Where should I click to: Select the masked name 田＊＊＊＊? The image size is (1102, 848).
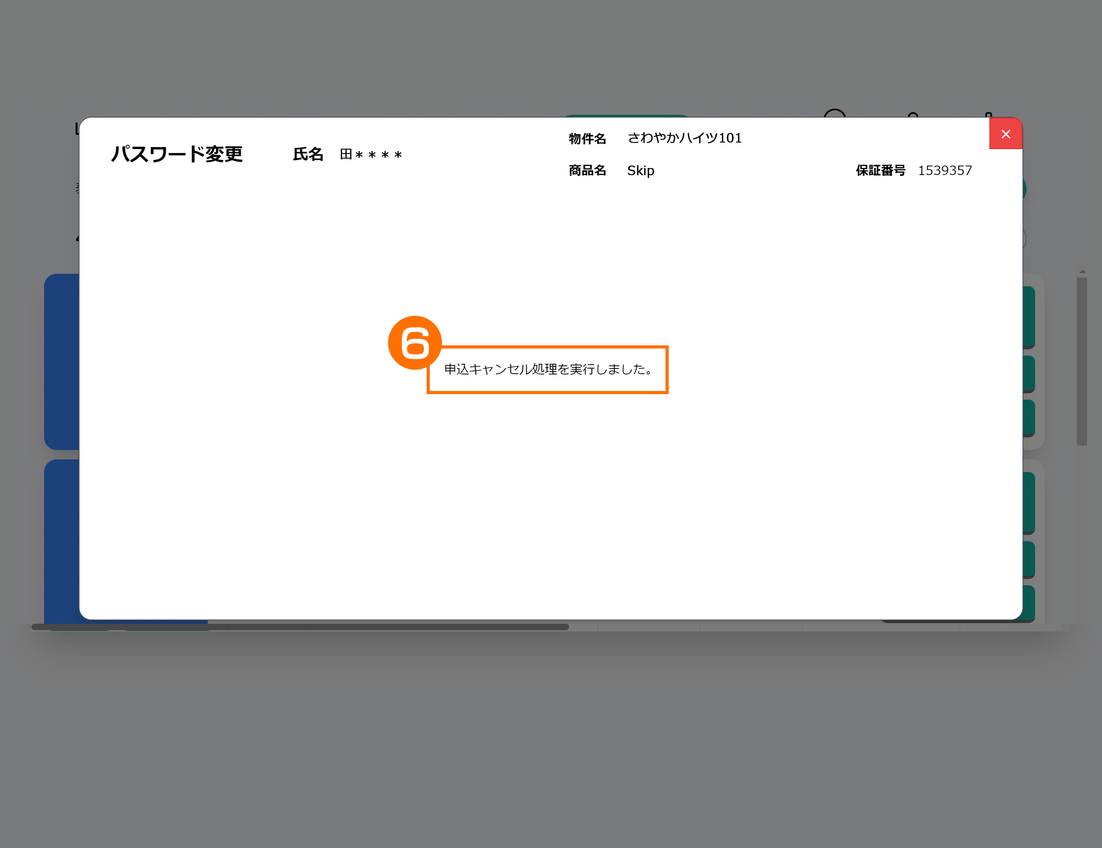coord(371,154)
